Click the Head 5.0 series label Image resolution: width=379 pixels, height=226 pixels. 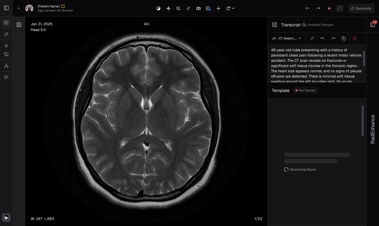pos(38,30)
